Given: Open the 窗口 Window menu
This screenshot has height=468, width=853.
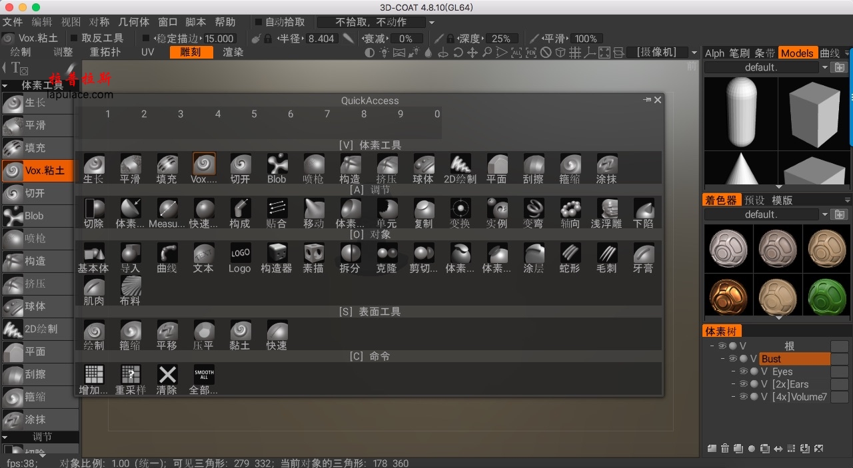Looking at the screenshot, I should tap(168, 22).
